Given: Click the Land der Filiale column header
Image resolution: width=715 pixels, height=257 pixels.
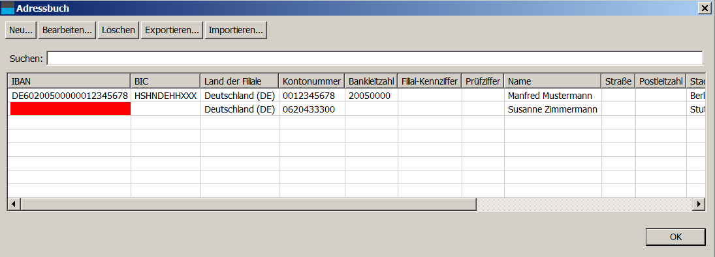Looking at the screenshot, I should [240, 81].
